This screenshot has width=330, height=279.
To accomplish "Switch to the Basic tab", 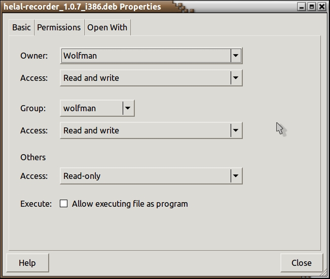I will [21, 27].
